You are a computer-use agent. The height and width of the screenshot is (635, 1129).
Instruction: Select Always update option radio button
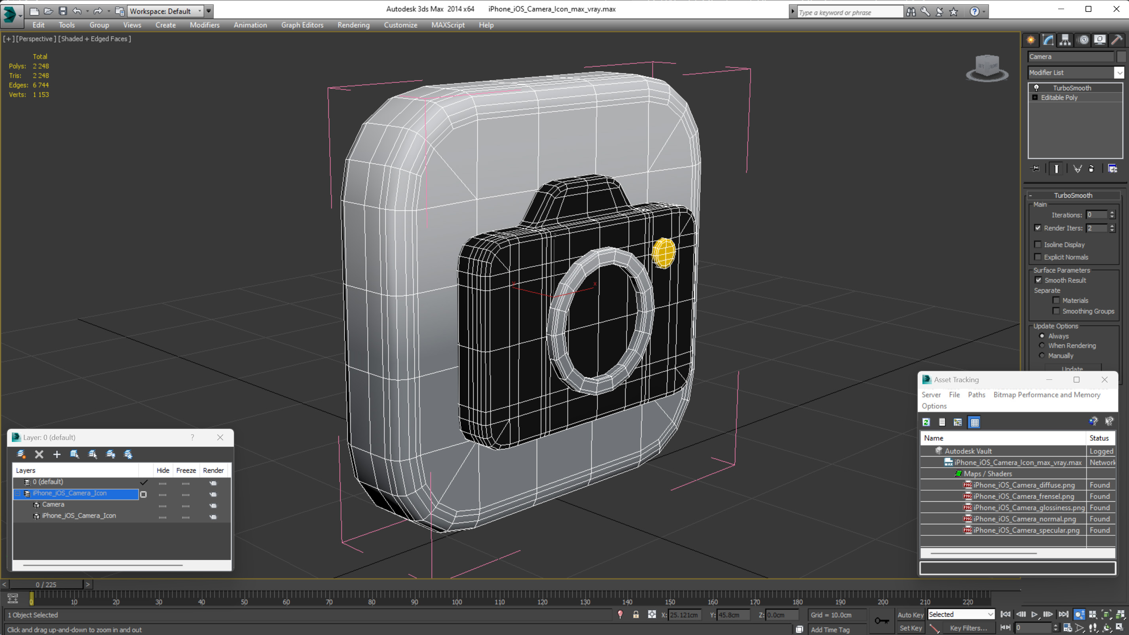pos(1042,336)
